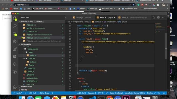Screen dimensions: 177x99
Task: Open the Extensions view
Action: click(x=15, y=49)
